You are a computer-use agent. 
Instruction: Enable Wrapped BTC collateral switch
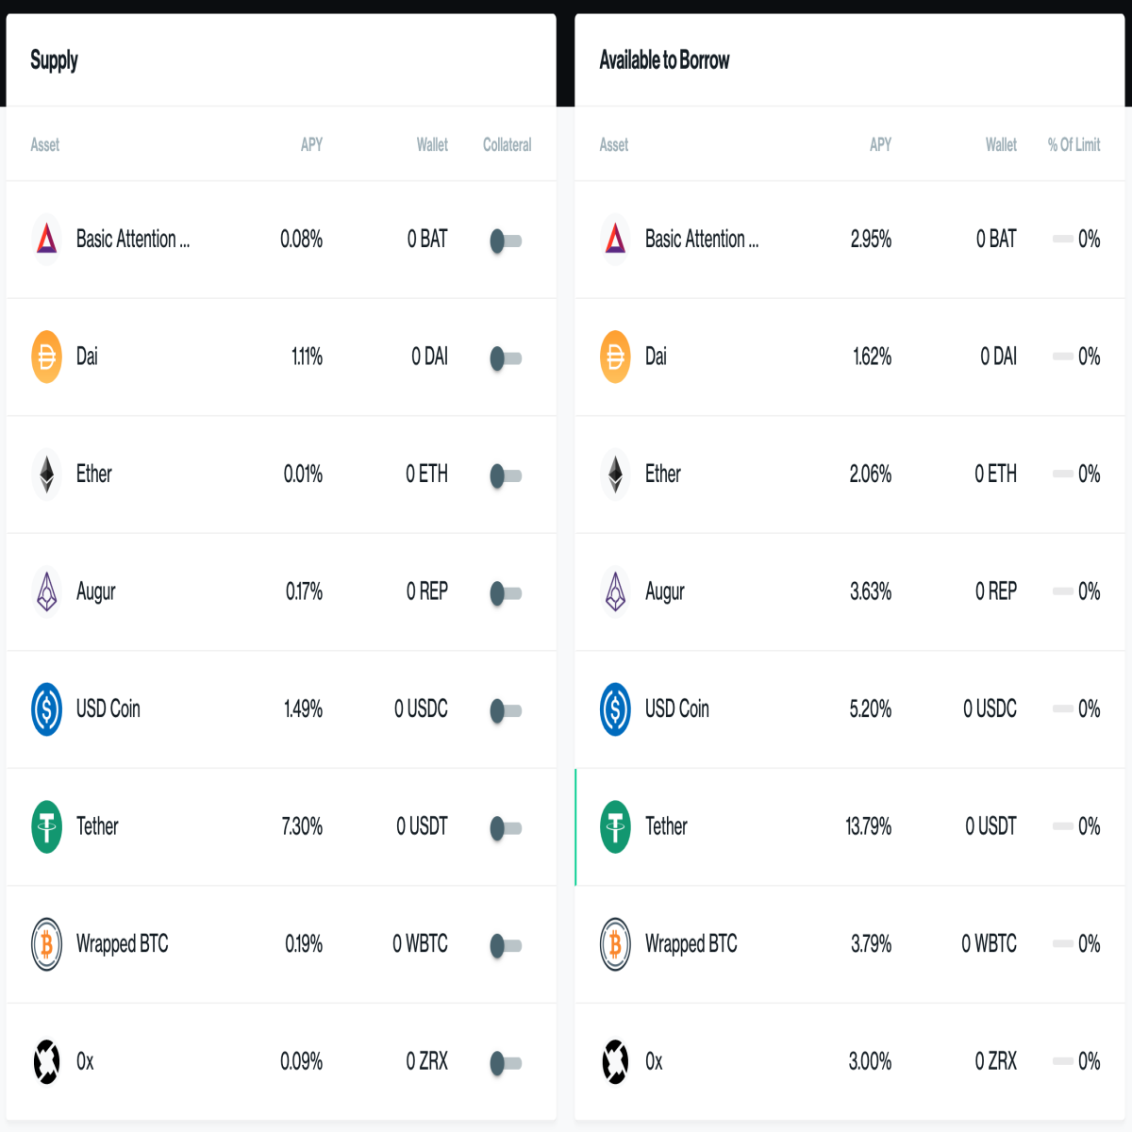click(506, 945)
